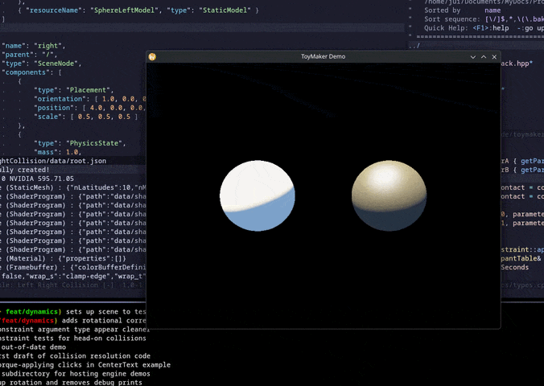Click 'constraint tests for head-on collisions' commit

point(73,338)
